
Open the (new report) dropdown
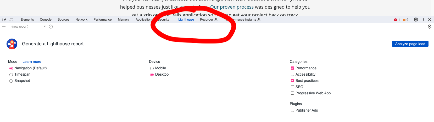tap(29, 27)
